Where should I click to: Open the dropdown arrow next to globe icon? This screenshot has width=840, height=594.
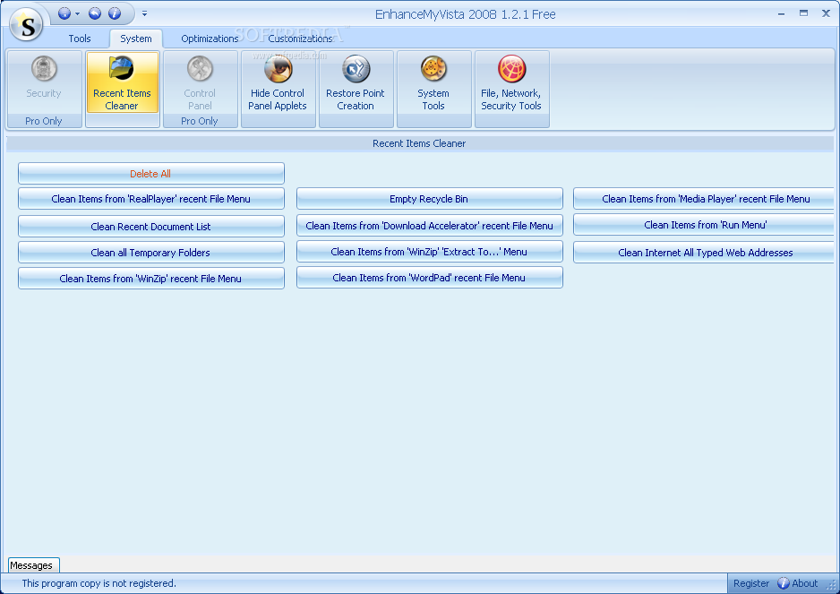tap(77, 14)
